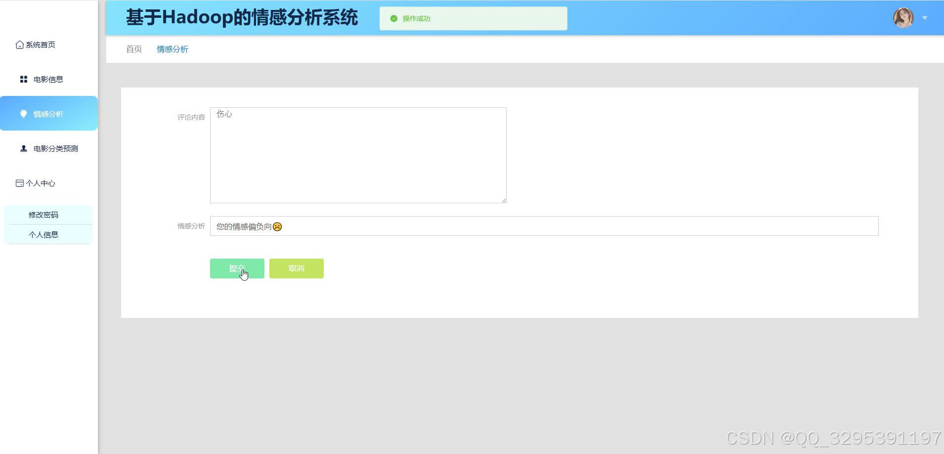Open 系统首页 in the sidebar
Image resolution: width=944 pixels, height=454 pixels.
pos(49,45)
